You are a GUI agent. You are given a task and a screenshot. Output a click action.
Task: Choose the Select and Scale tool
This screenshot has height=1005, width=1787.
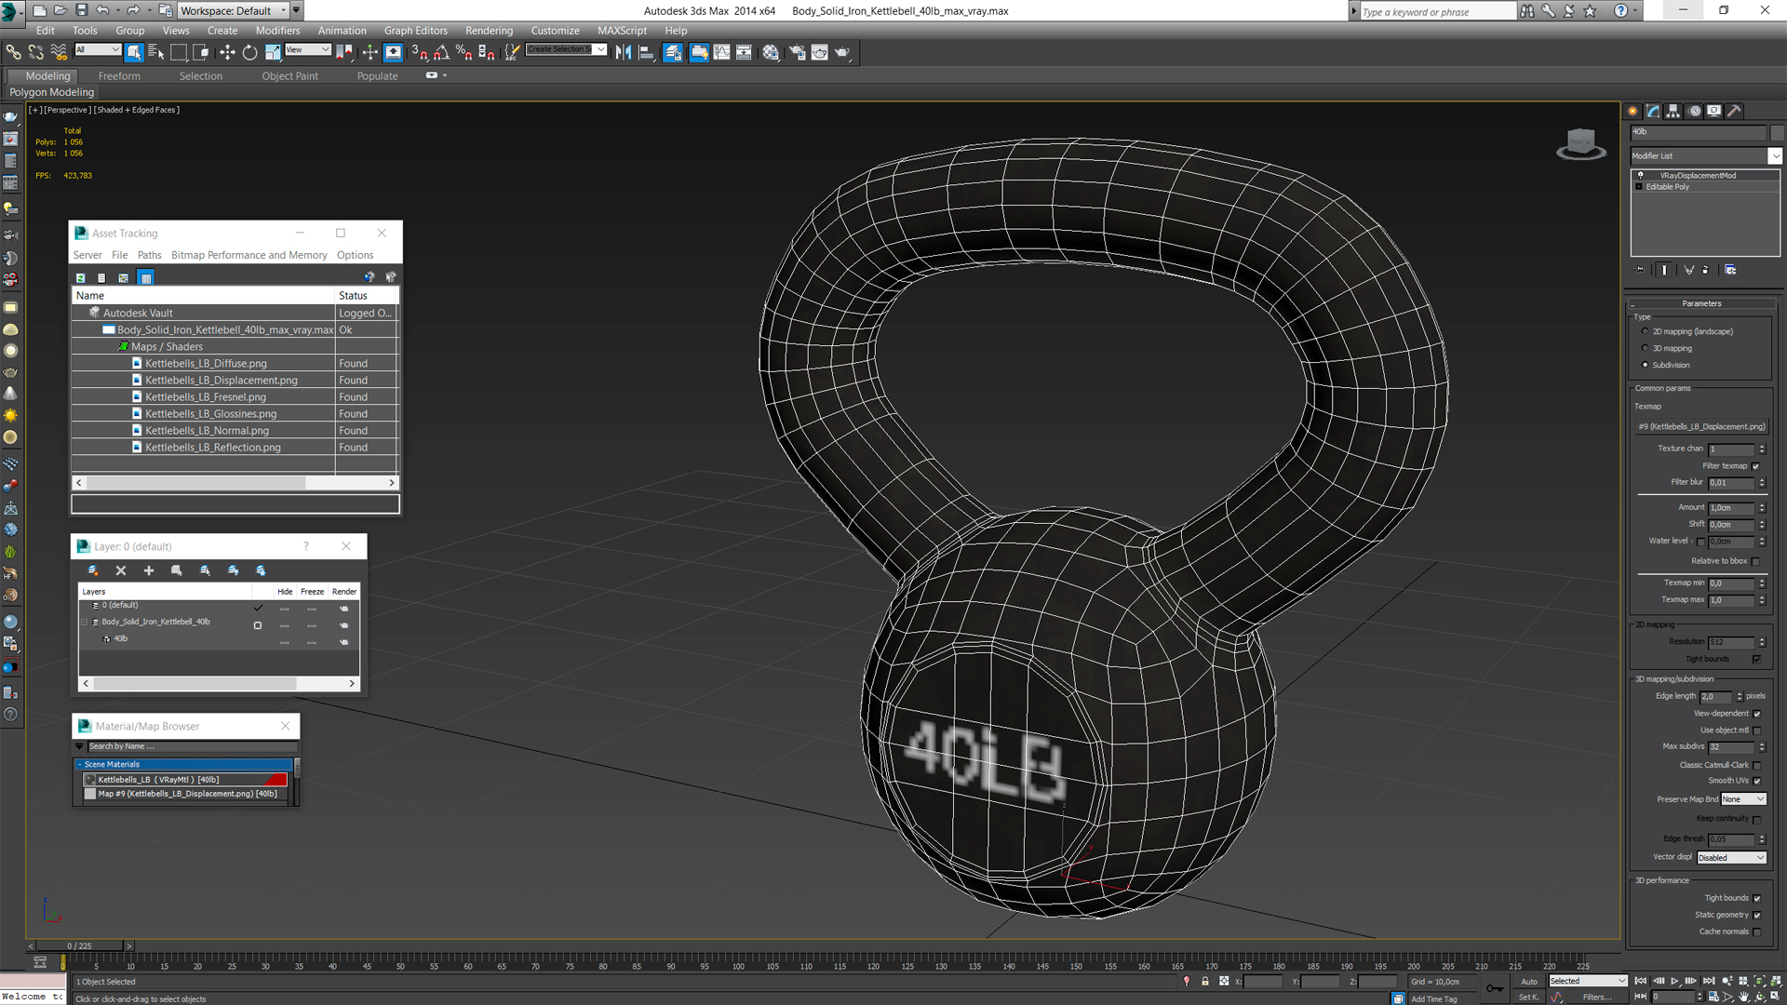pyautogui.click(x=273, y=52)
